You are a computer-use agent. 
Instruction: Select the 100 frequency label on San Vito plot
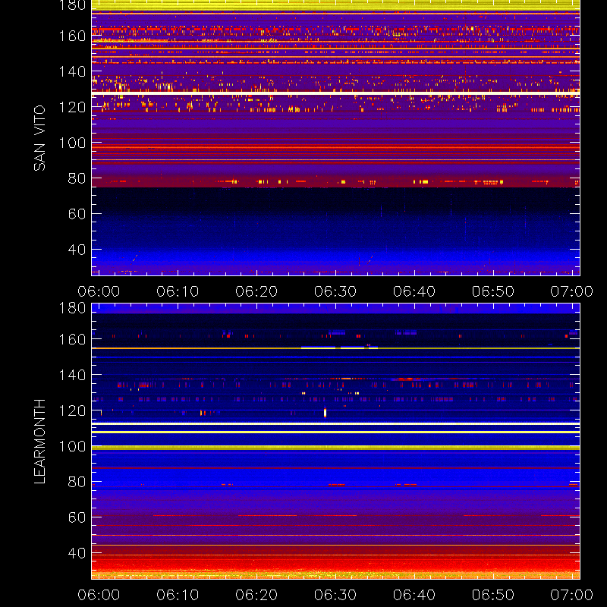click(72, 143)
